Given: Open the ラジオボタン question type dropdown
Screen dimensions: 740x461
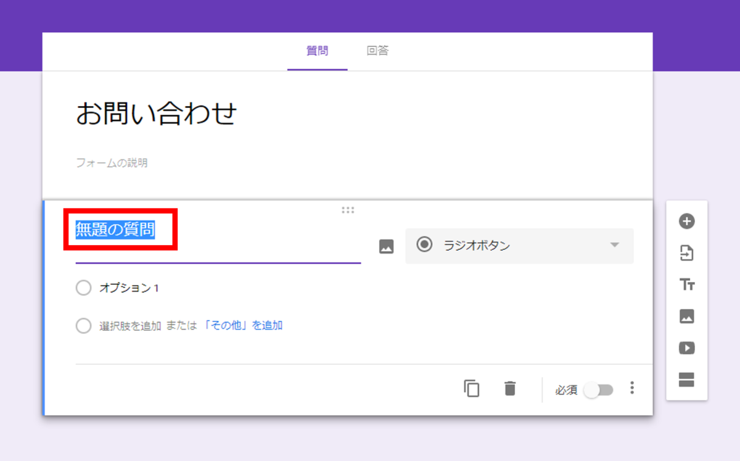Looking at the screenshot, I should click(x=519, y=246).
